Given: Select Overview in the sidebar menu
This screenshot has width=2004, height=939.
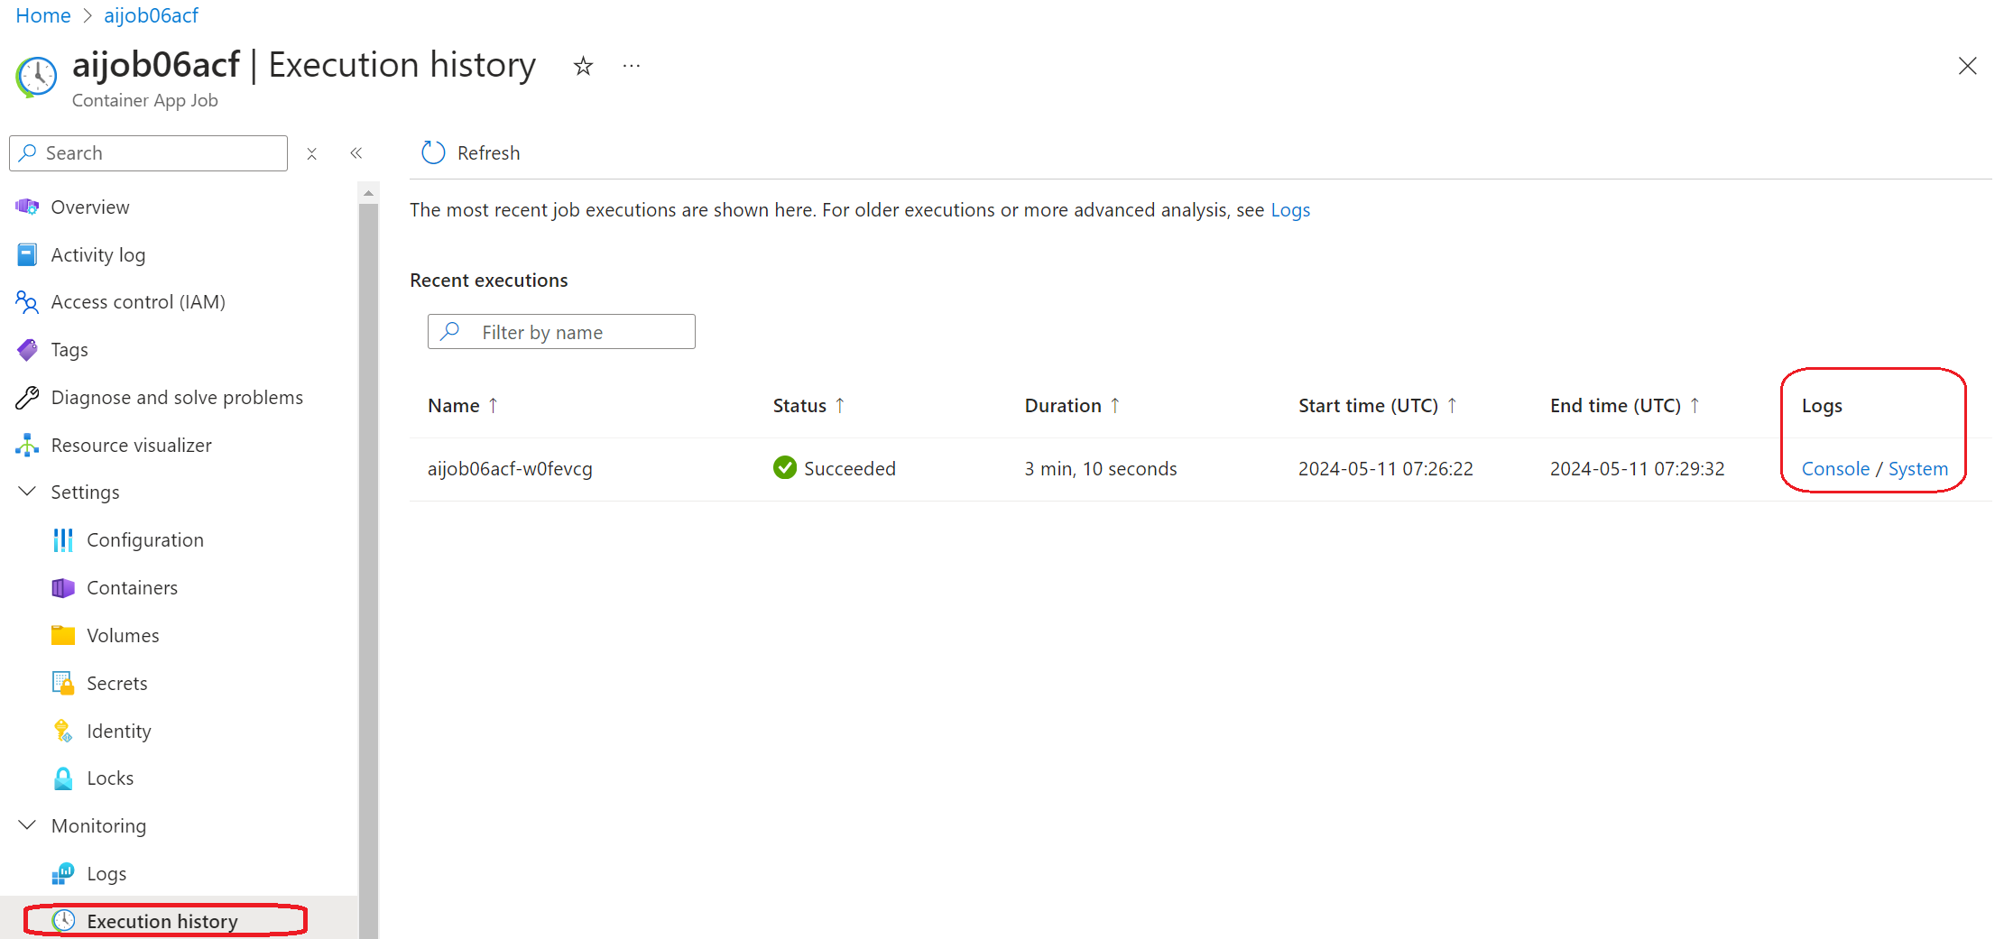Looking at the screenshot, I should coord(89,207).
